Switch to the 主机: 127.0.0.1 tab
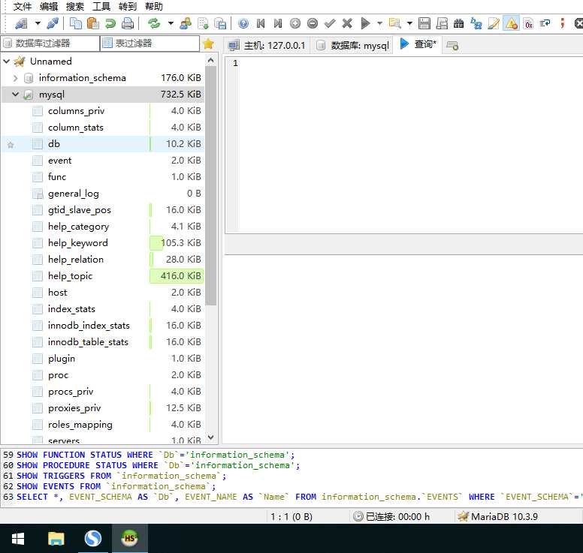Image resolution: width=583 pixels, height=553 pixels. coord(267,45)
